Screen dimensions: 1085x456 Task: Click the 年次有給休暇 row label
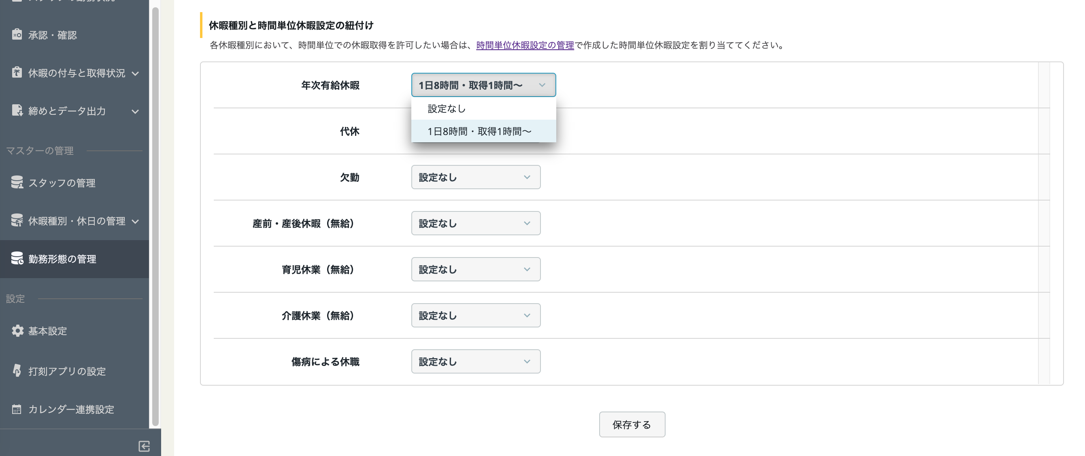pyautogui.click(x=330, y=85)
